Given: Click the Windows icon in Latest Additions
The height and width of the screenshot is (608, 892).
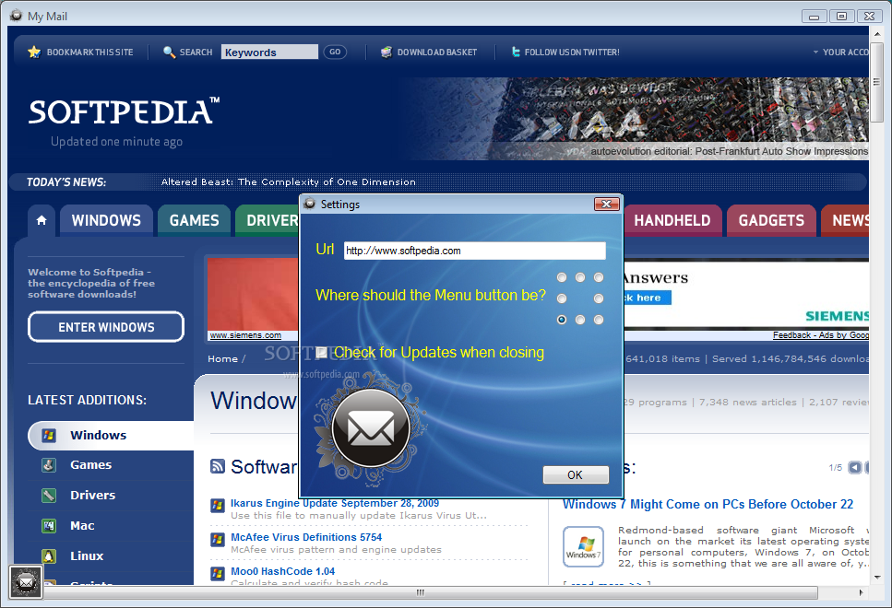Looking at the screenshot, I should tap(49, 435).
